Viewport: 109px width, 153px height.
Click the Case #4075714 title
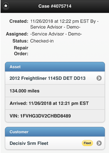point(55,6)
